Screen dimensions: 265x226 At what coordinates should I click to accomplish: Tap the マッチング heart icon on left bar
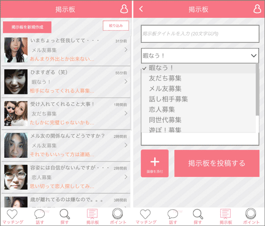tap(12, 214)
